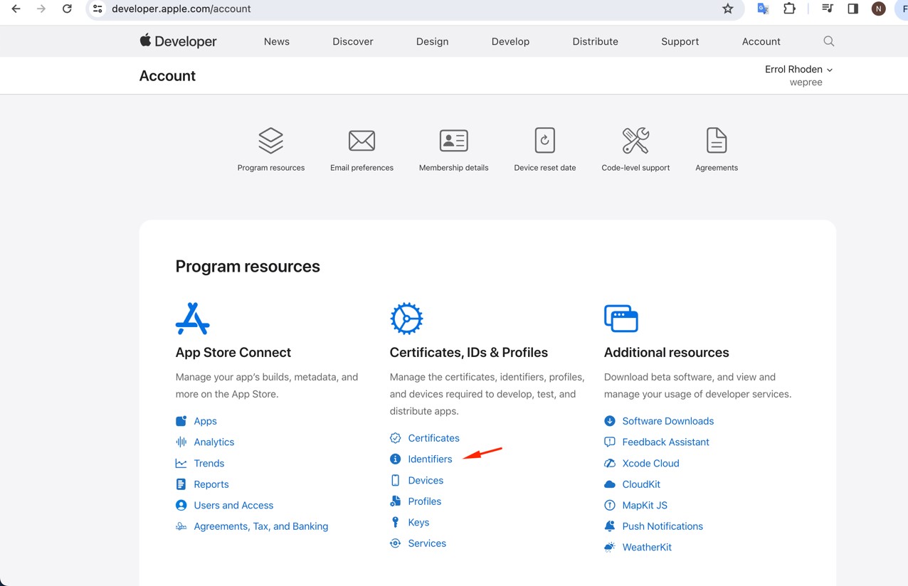Screen dimensions: 908x586
Task: Open the Discover nav item
Action: pyautogui.click(x=352, y=41)
